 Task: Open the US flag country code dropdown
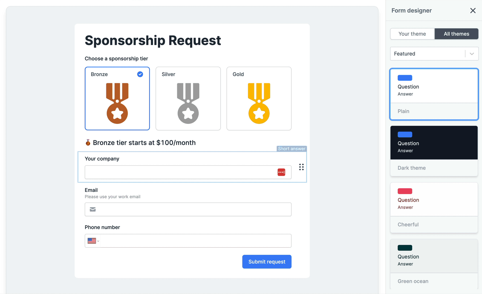tap(93, 241)
